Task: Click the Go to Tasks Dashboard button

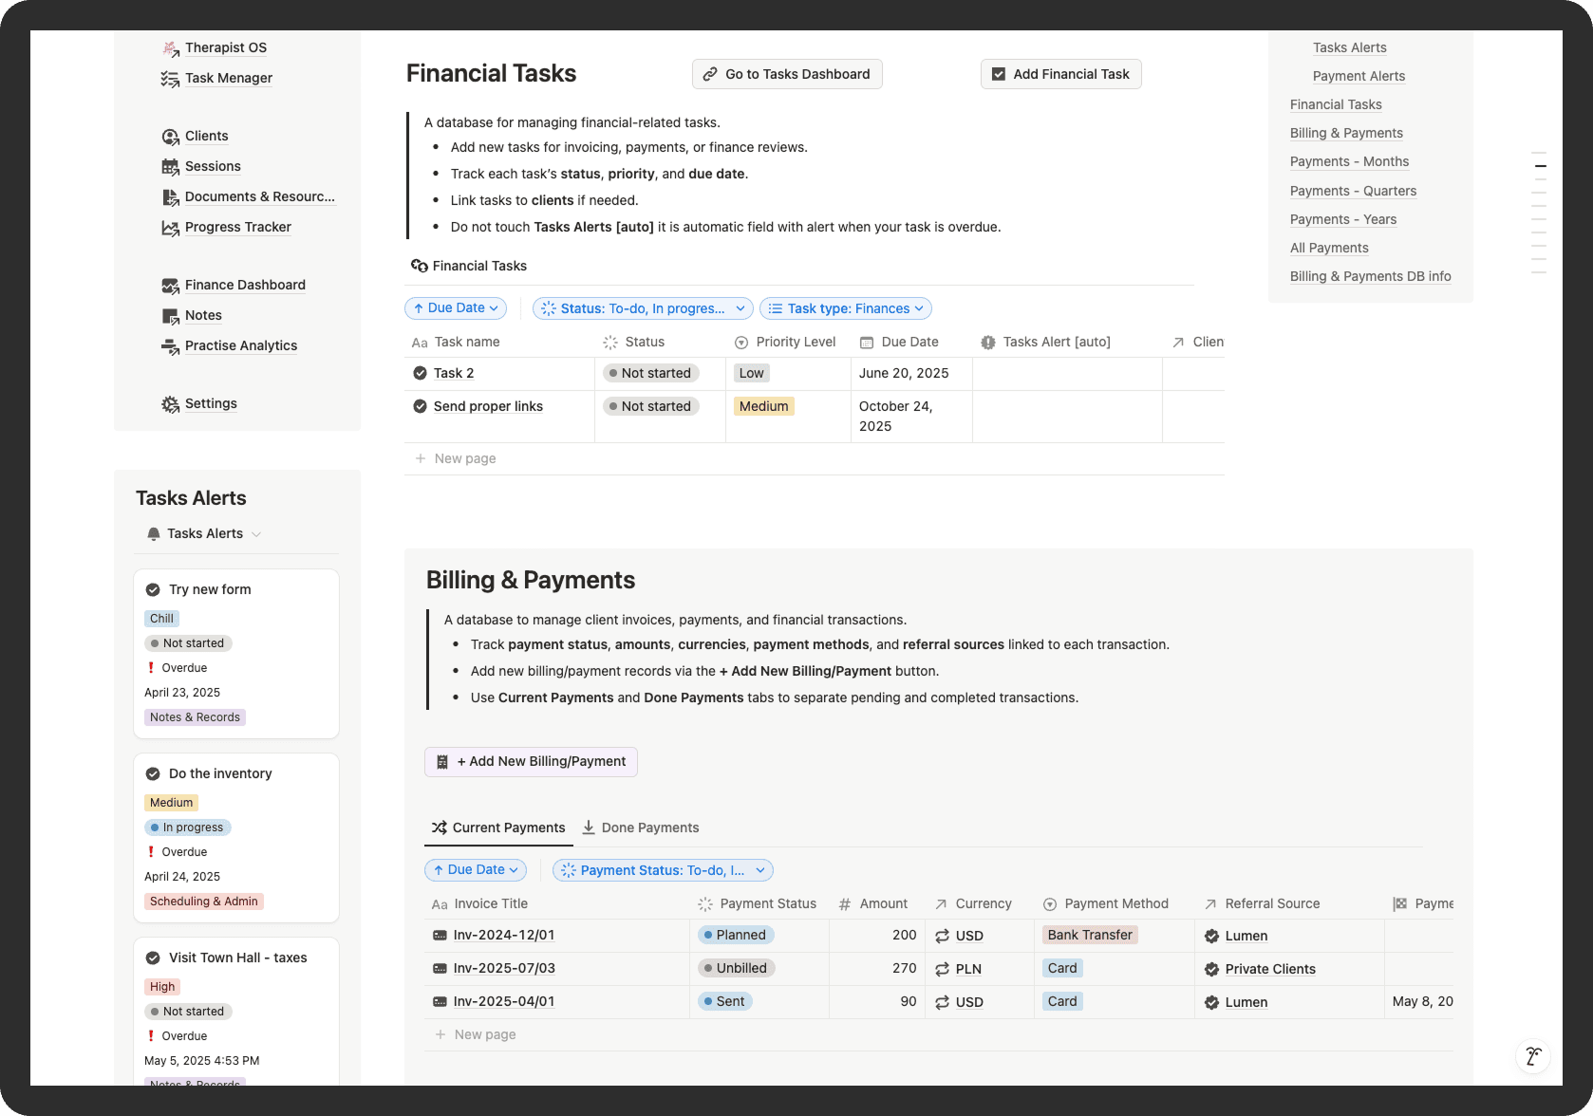Action: click(786, 73)
